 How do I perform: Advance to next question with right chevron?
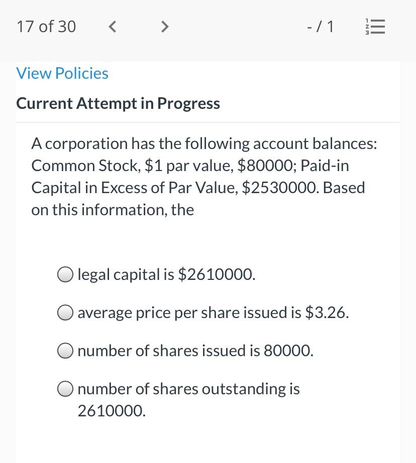[x=165, y=27]
